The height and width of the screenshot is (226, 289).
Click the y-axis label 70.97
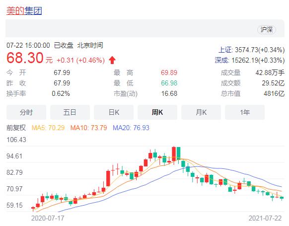14,189
